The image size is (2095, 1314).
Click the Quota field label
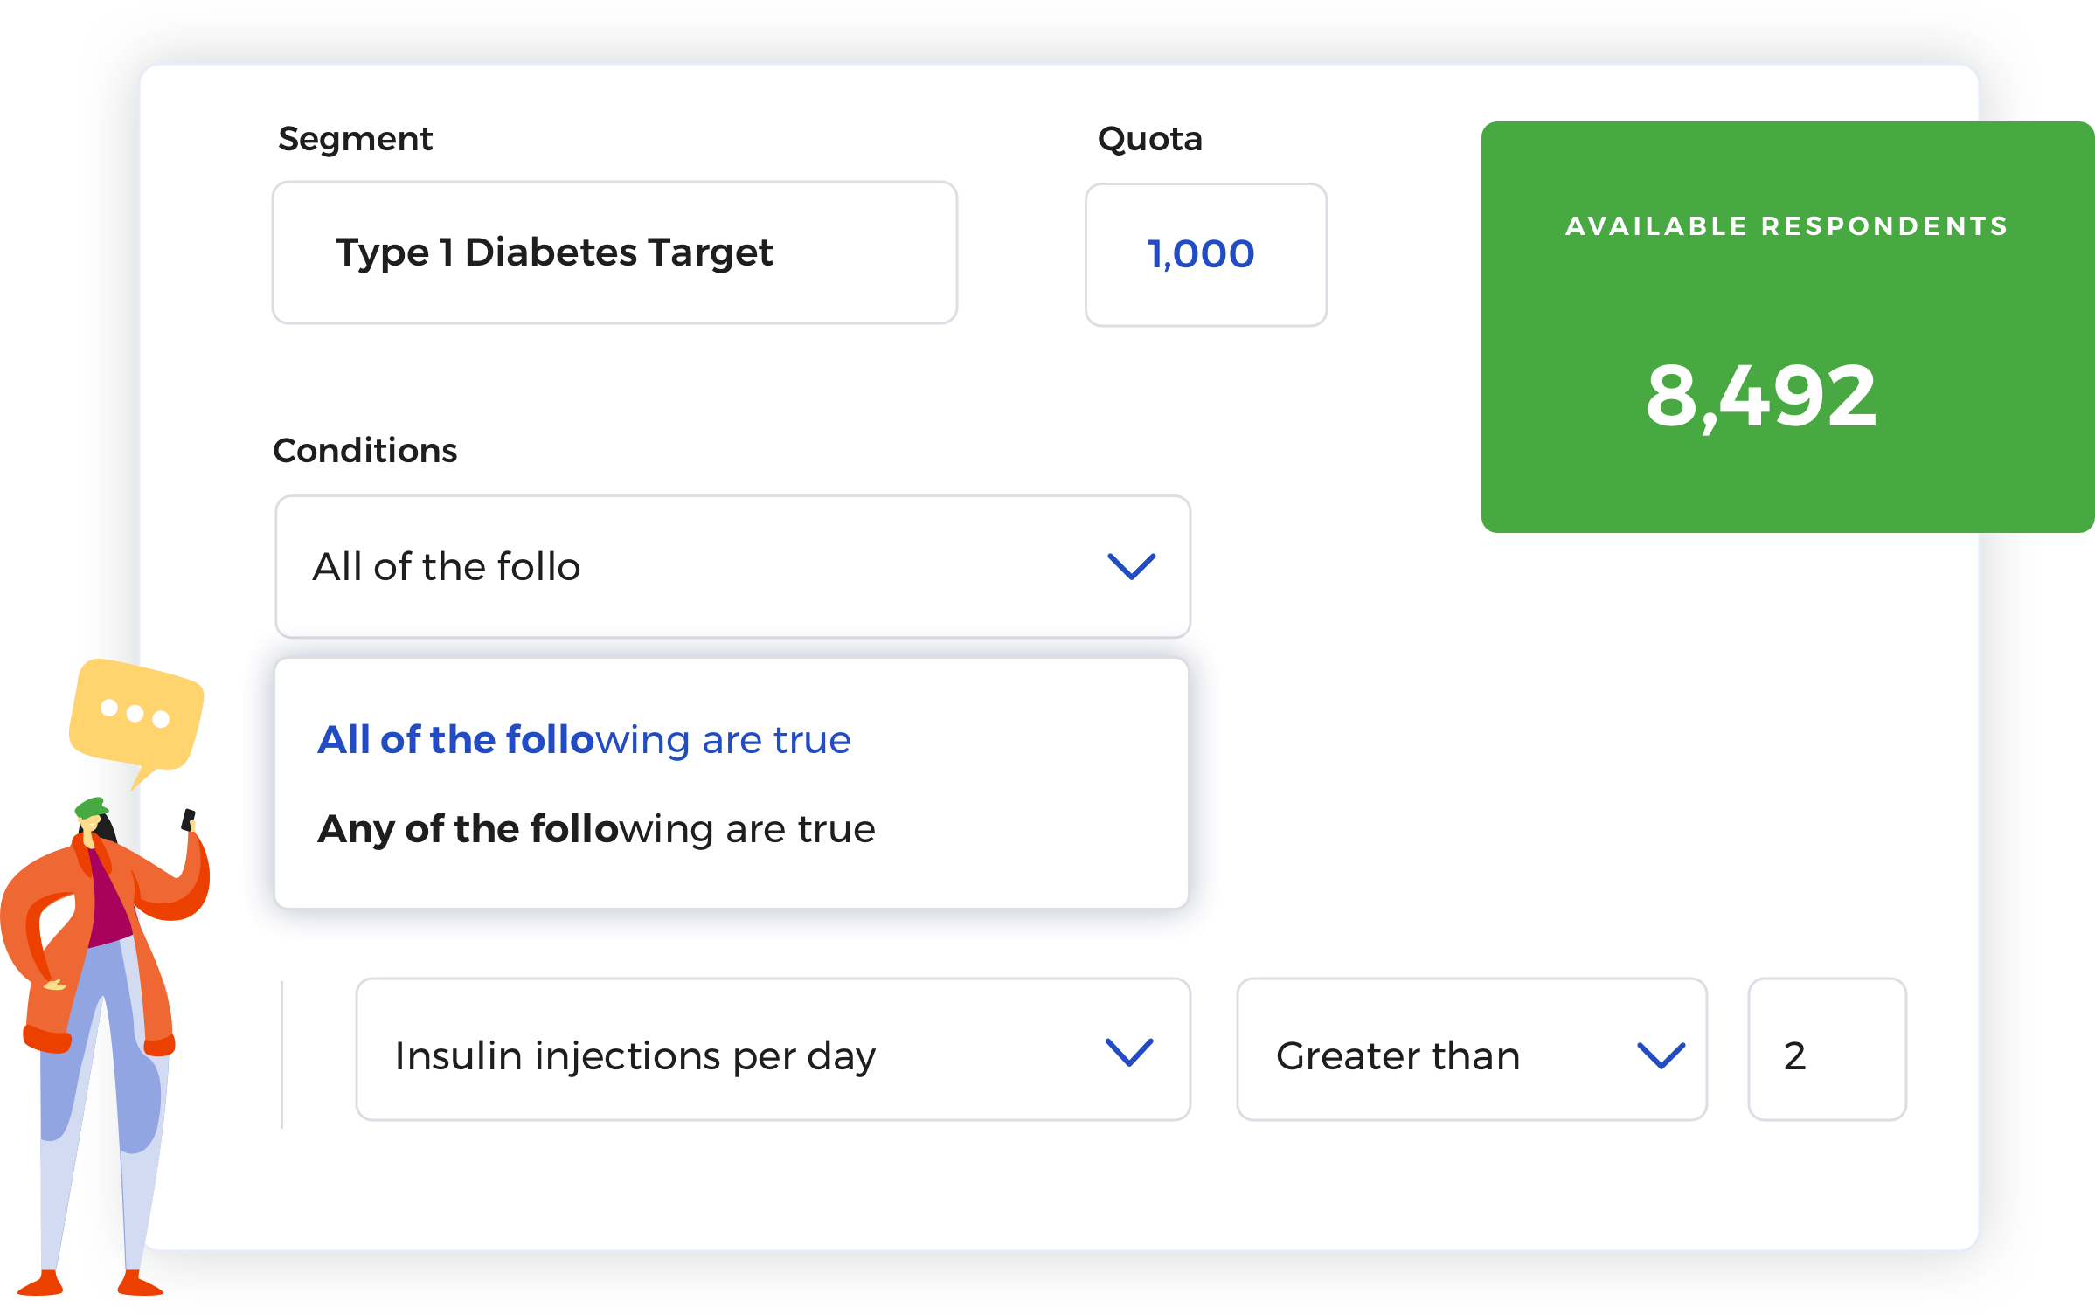pyautogui.click(x=1149, y=139)
